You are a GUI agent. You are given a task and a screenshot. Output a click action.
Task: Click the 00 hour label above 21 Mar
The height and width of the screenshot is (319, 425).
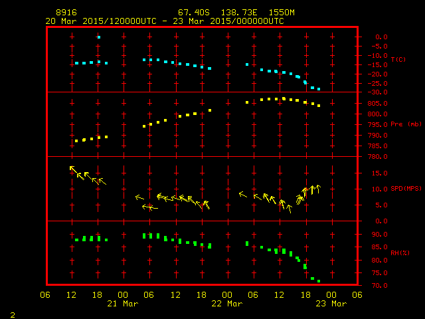coord(123,295)
